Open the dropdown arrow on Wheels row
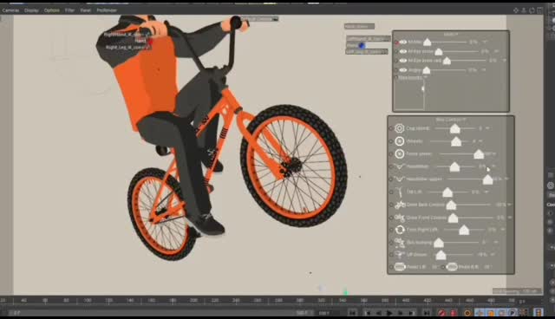The image size is (555, 319). (480, 140)
